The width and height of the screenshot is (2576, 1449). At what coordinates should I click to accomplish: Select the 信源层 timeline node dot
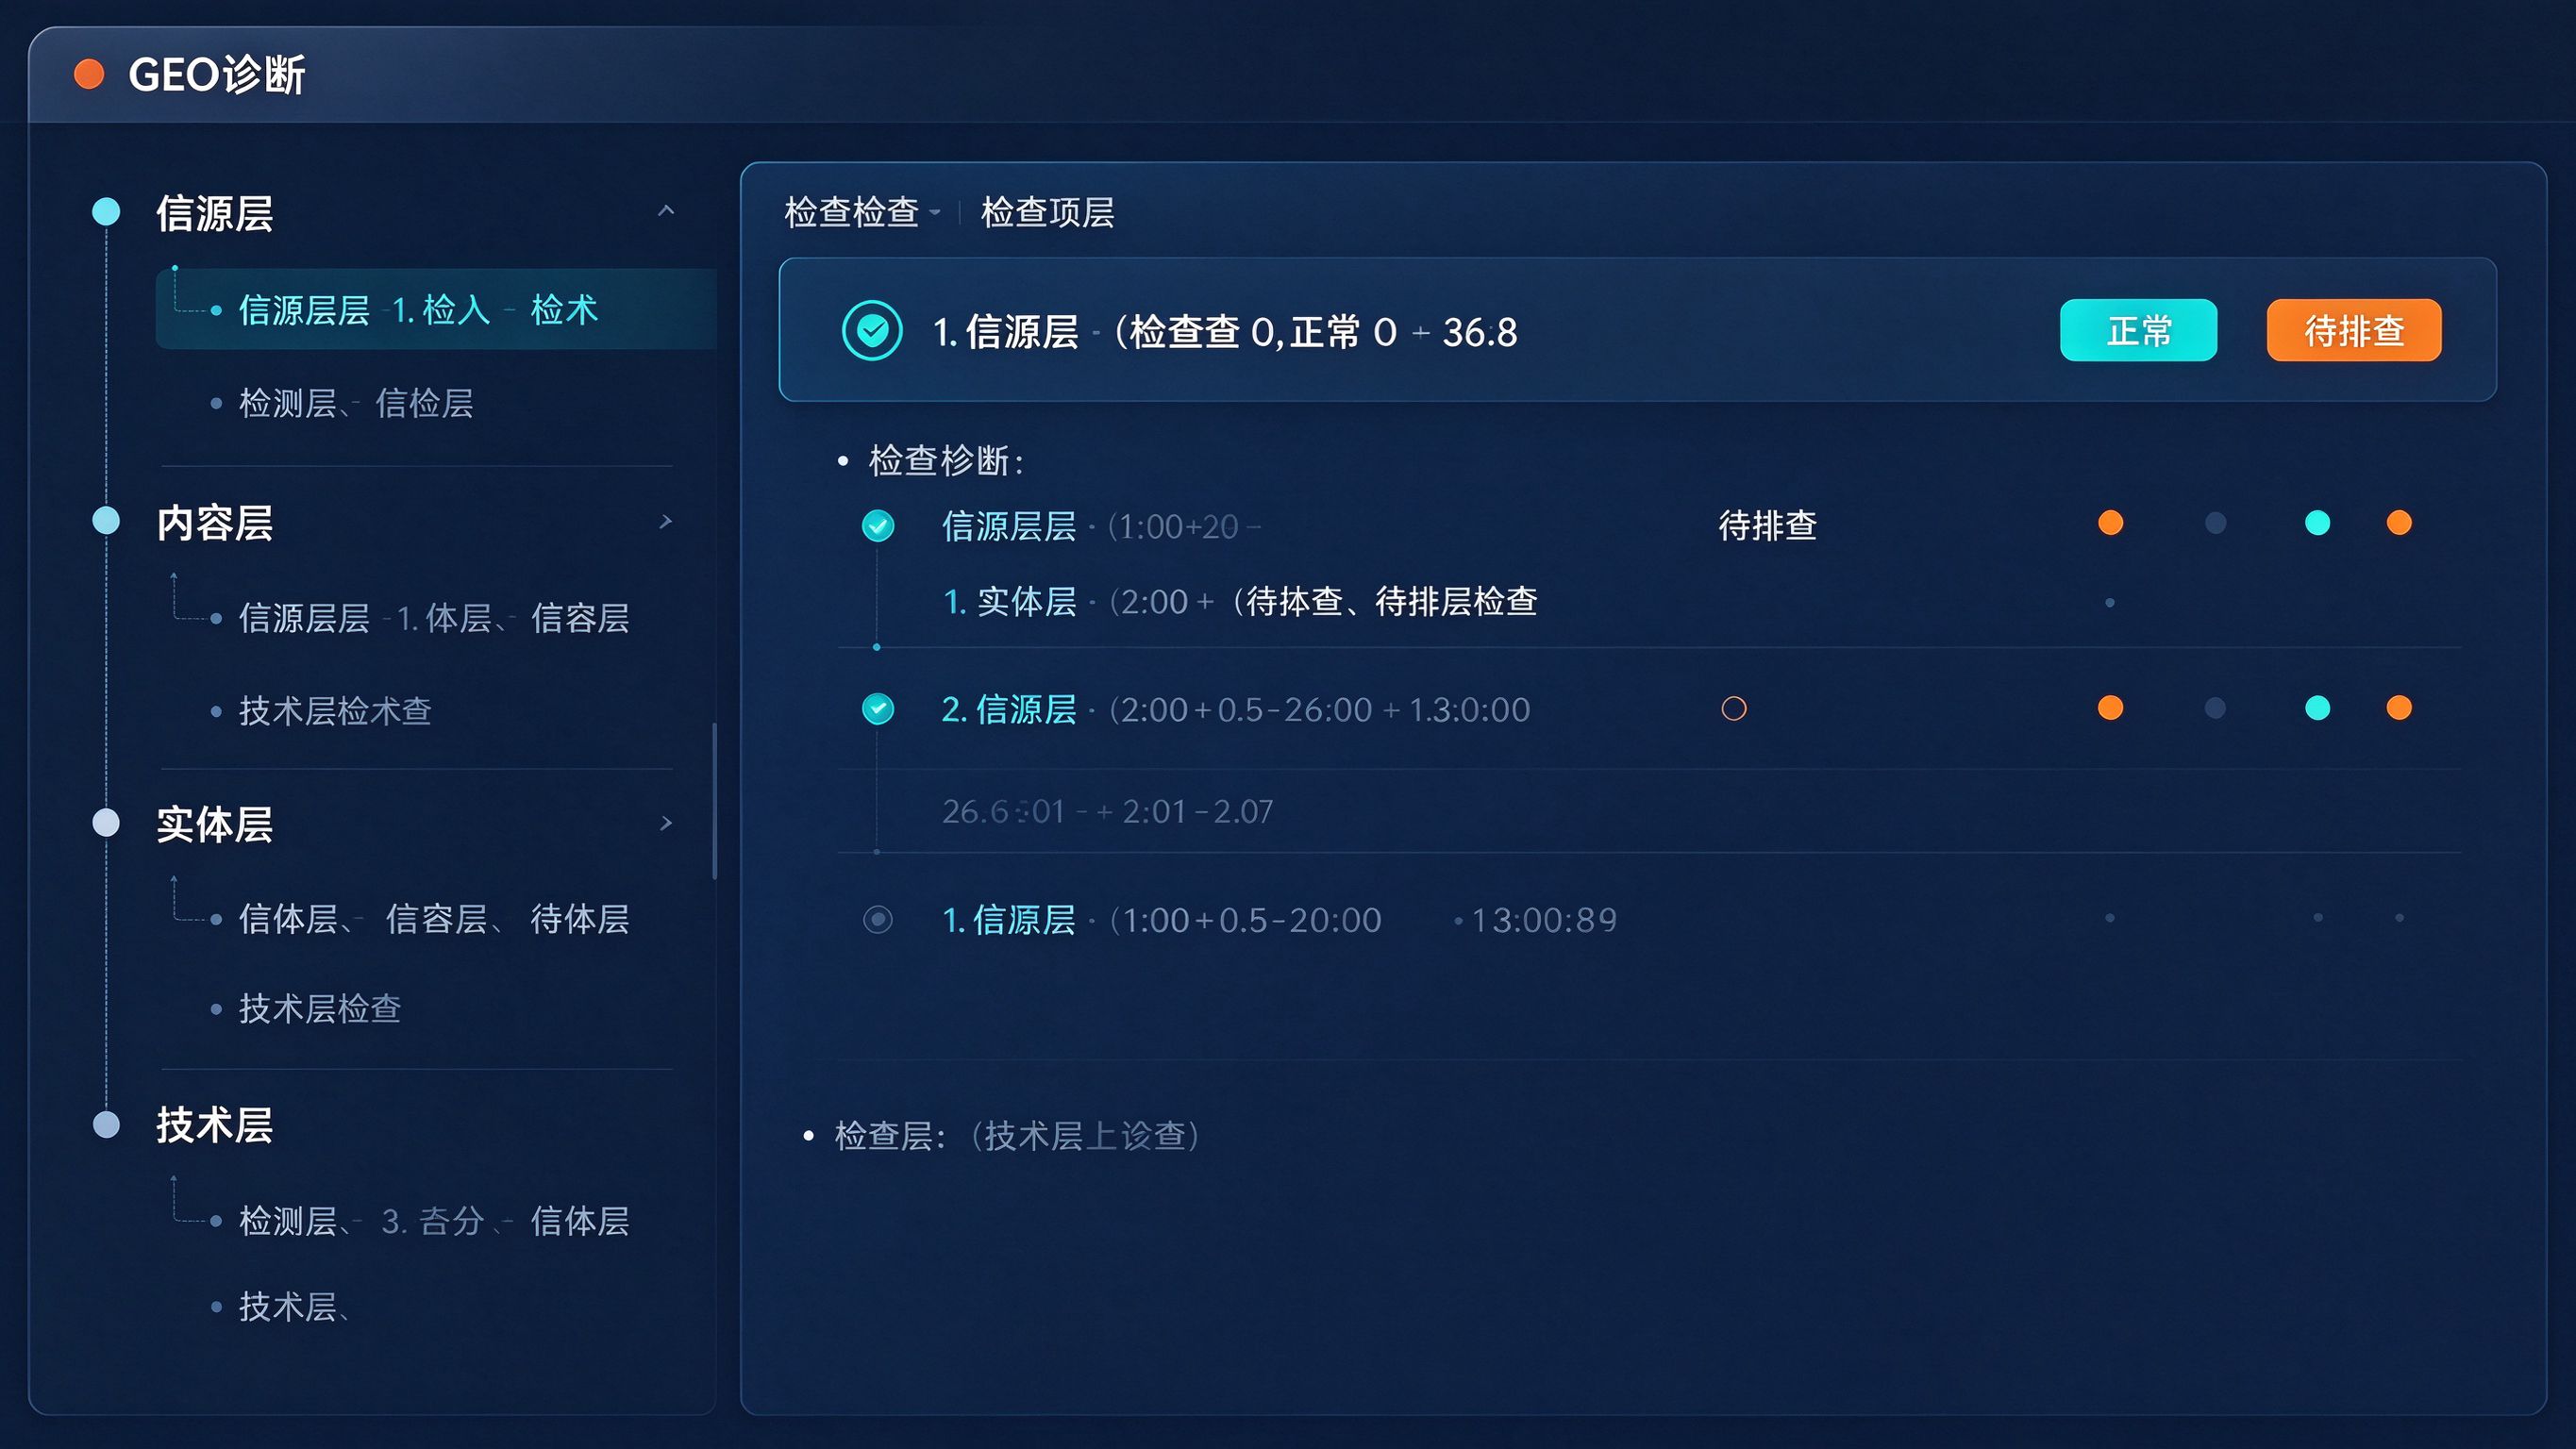pos(106,211)
